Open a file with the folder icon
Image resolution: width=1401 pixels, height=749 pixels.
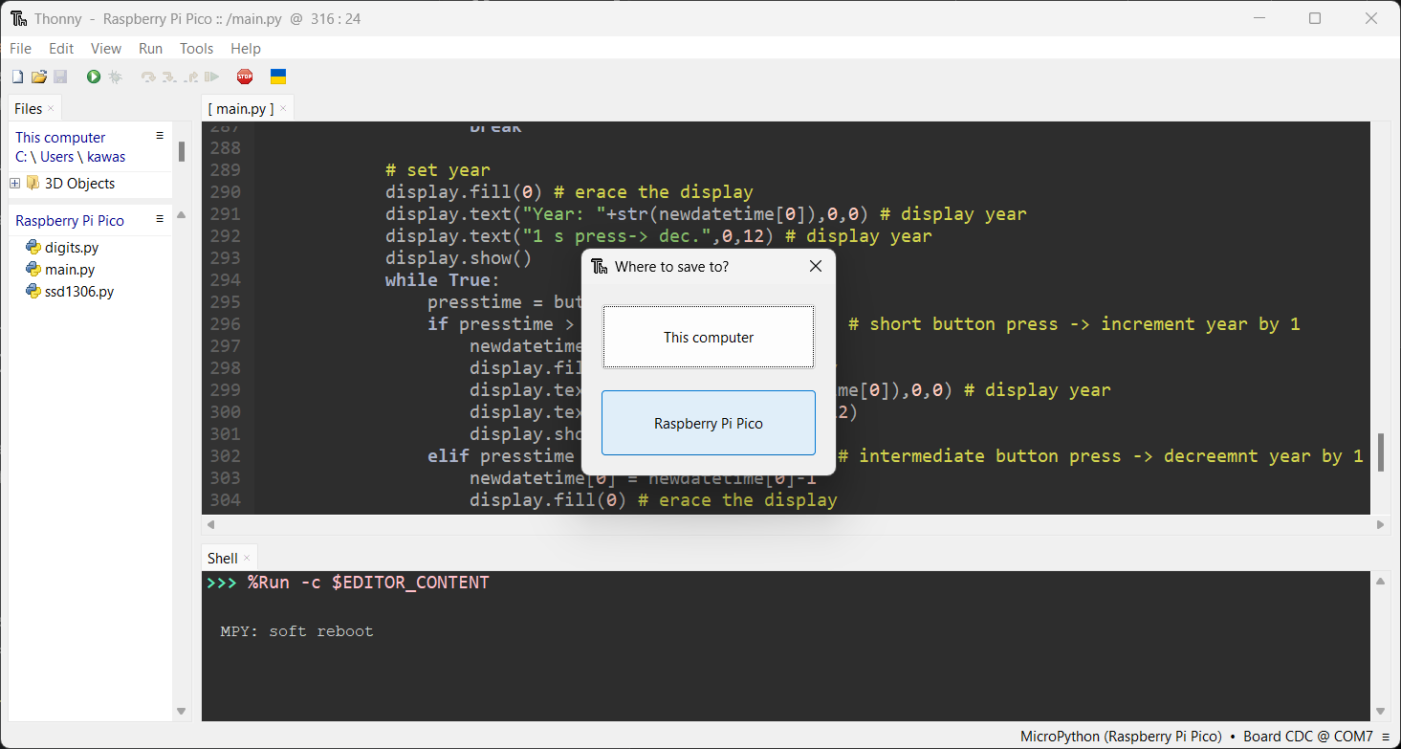pyautogui.click(x=39, y=77)
